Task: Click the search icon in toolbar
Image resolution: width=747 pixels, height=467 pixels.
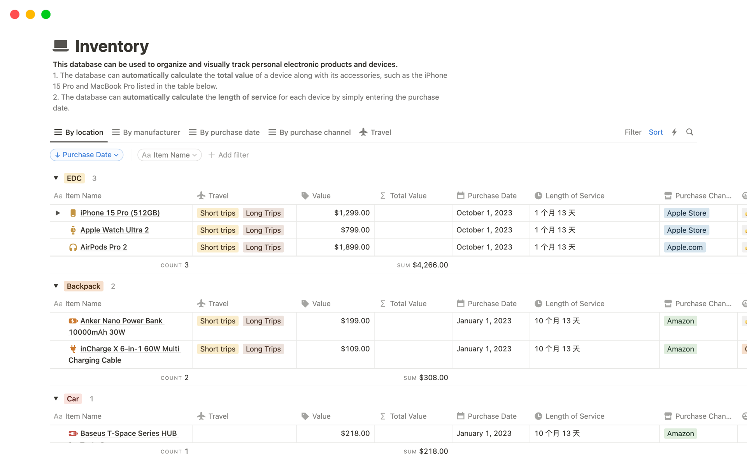Action: (689, 132)
